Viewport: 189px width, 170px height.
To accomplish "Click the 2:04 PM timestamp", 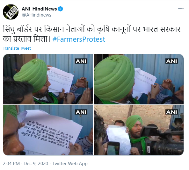I will pyautogui.click(x=11, y=164).
